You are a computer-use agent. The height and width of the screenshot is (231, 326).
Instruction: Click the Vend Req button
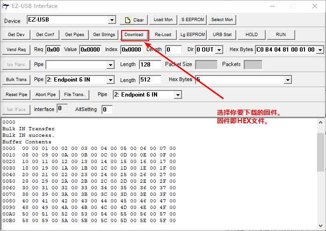coord(16,50)
